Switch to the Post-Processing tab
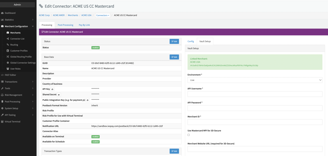Viewport: 328px width, 156px height. tap(65, 25)
